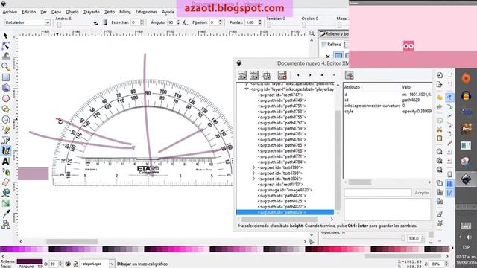Click the Indent node arrow in XML editor
This screenshot has width=477, height=268.
310,75
